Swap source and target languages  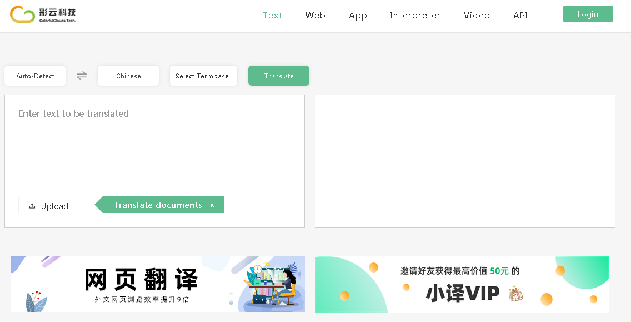82,76
